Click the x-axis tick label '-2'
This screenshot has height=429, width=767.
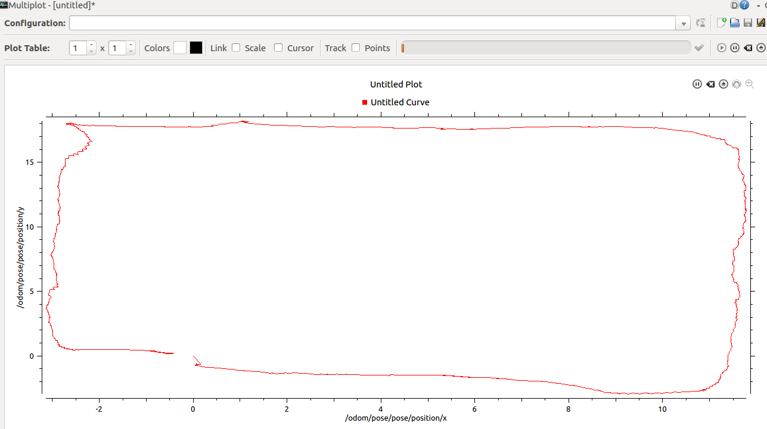pyautogui.click(x=99, y=409)
